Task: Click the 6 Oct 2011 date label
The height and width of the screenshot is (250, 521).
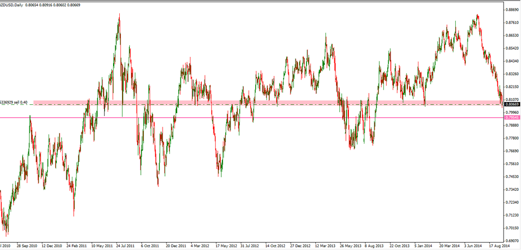Action: pos(151,246)
